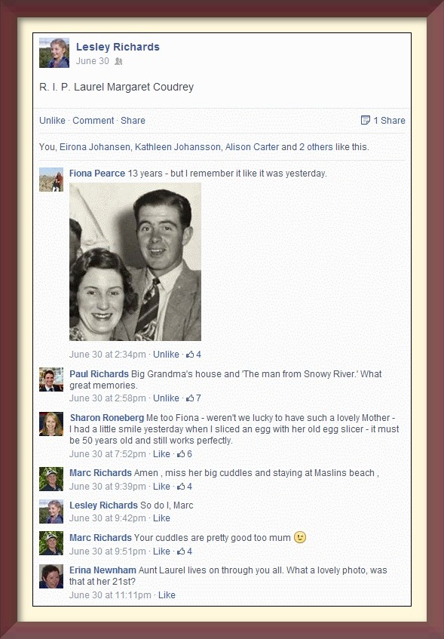Open Erina Newnham's avatar picture

51,576
